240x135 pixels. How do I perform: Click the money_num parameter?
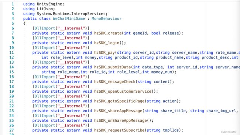(161, 72)
